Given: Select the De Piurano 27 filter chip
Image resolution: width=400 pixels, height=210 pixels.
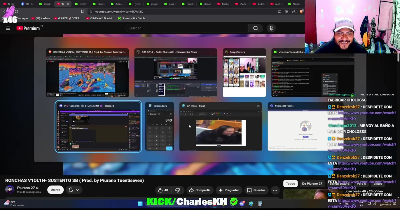Looking at the screenshot, I should coord(312,183).
